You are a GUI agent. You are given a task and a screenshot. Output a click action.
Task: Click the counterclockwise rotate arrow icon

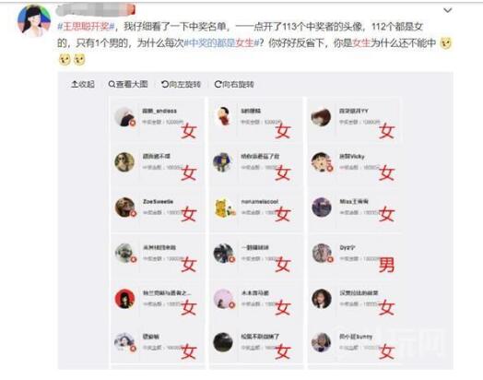click(165, 84)
